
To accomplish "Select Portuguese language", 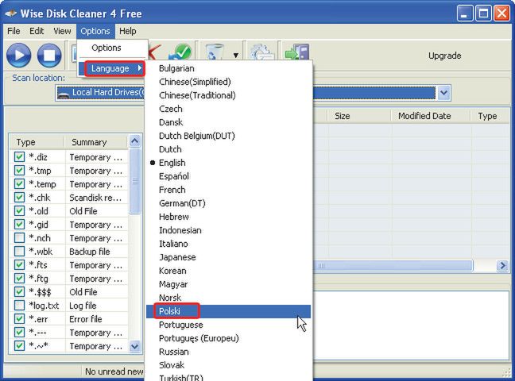I will coord(228,325).
